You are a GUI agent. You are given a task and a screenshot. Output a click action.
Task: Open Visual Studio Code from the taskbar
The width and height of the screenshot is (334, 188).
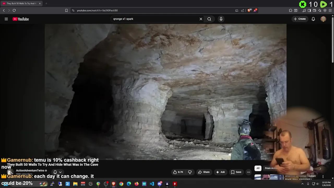point(152,184)
